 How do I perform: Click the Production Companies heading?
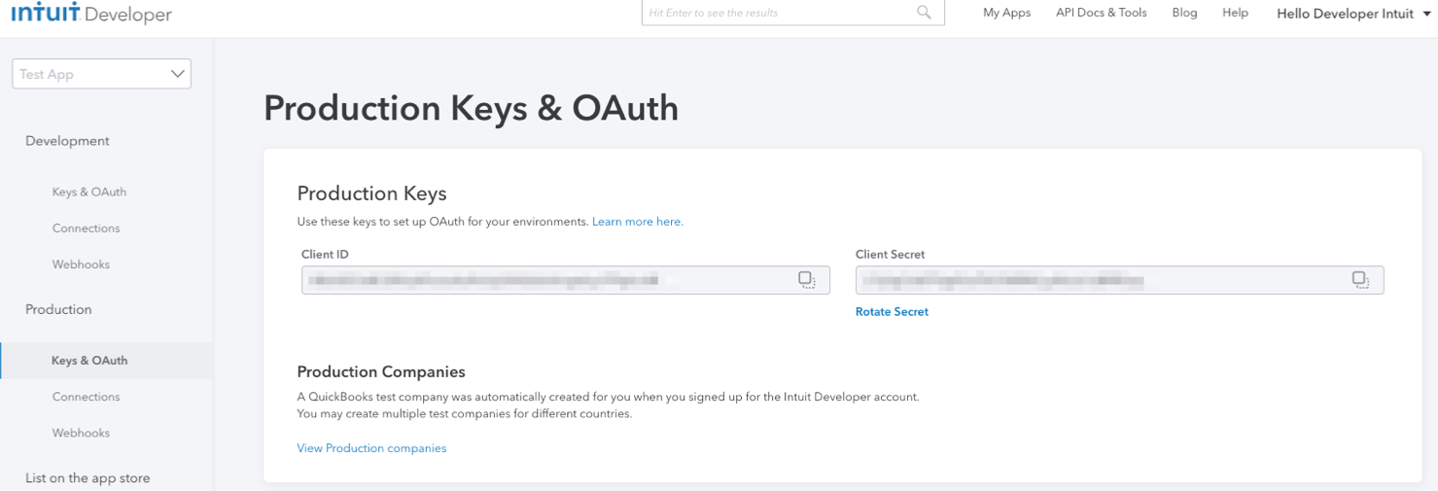tap(381, 371)
